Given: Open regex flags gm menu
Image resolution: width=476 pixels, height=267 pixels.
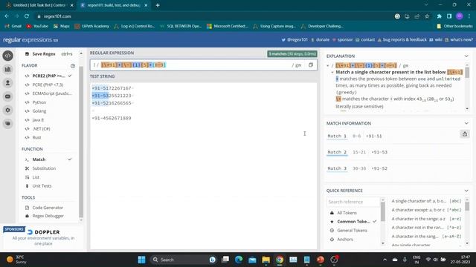Looking at the screenshot, I should (x=297, y=65).
